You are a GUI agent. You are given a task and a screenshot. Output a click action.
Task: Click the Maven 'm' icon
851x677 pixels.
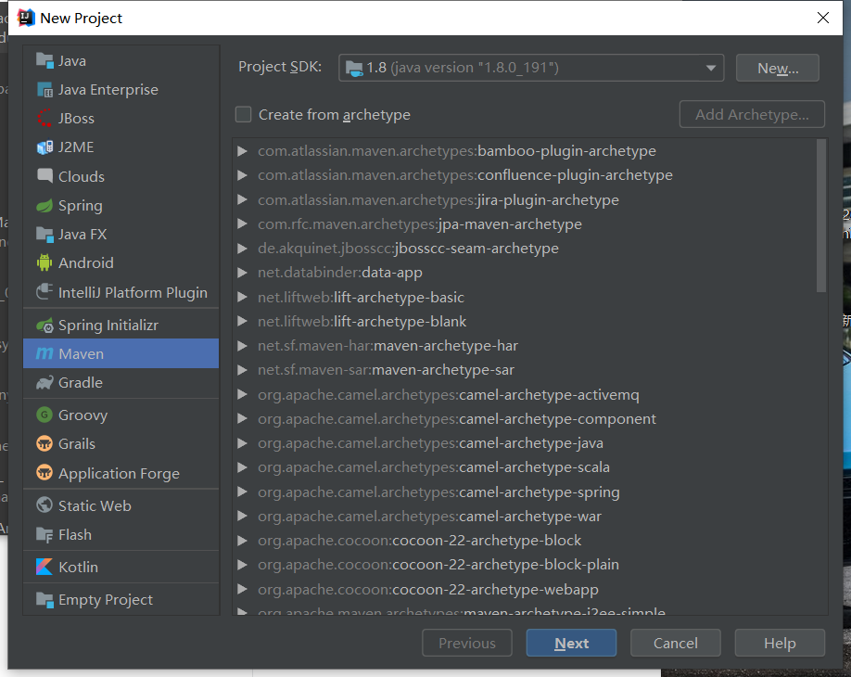44,353
